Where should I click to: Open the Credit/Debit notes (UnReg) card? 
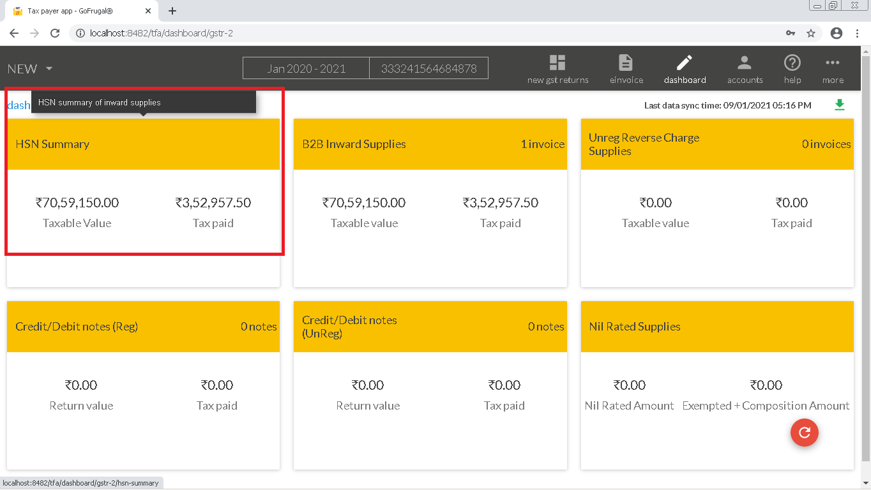[430, 385]
